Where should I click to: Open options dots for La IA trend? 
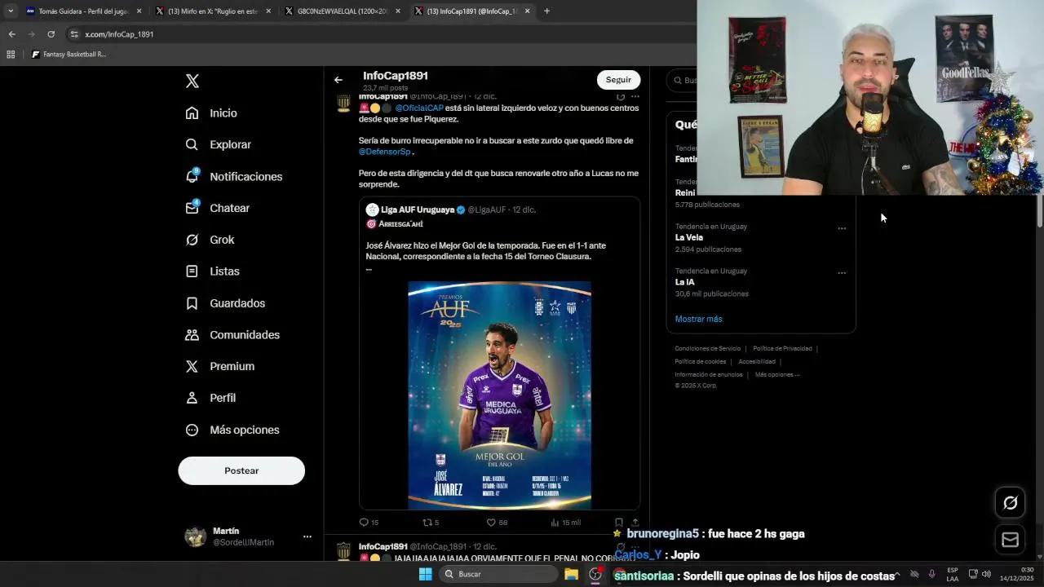[x=842, y=273]
